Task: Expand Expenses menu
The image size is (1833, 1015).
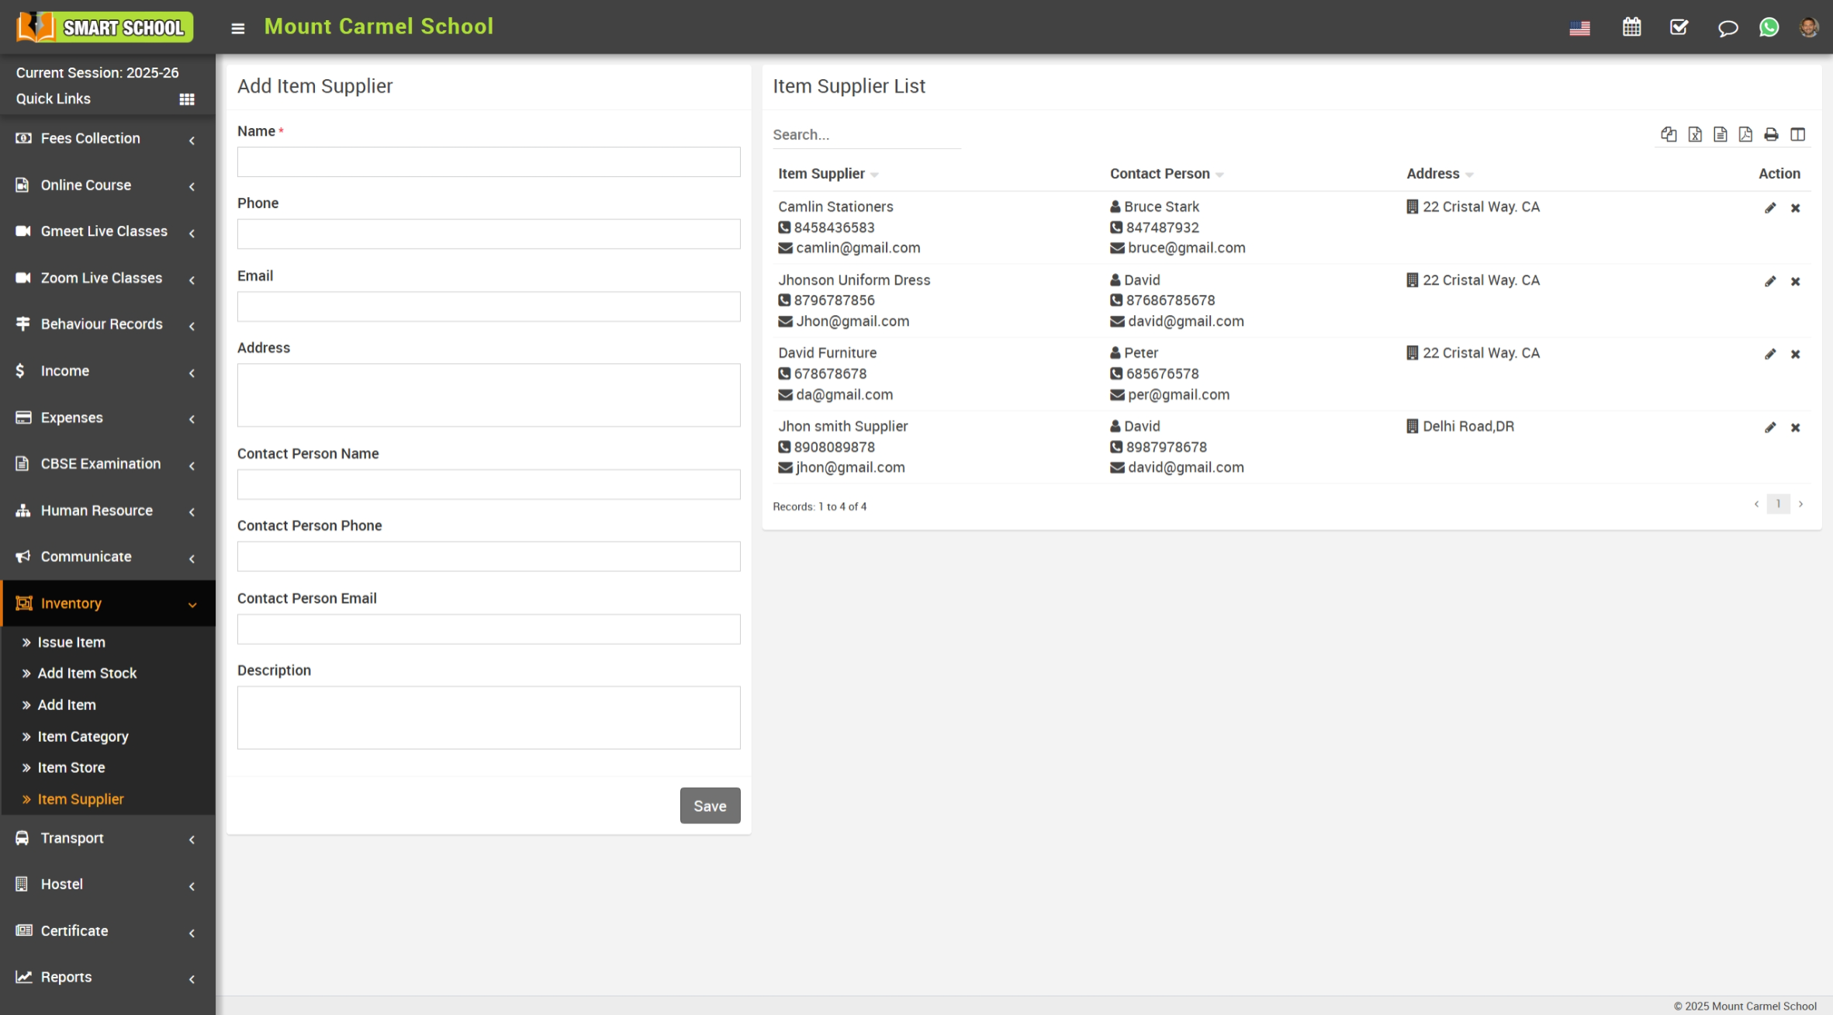Action: pos(108,417)
